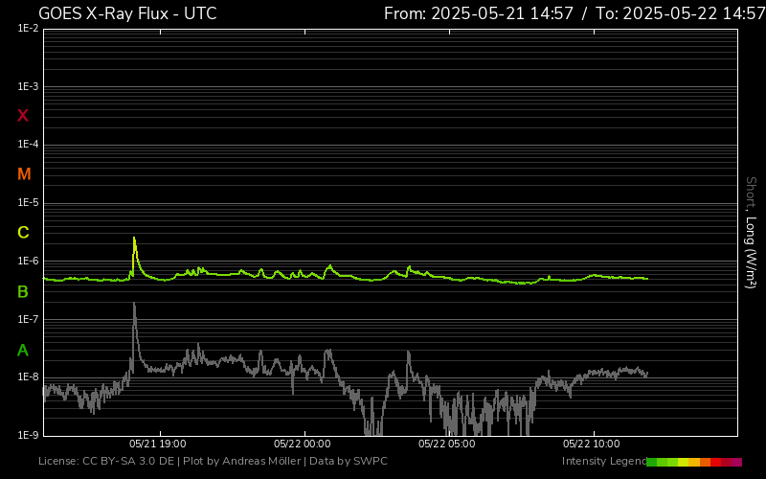Viewport: 766px width, 479px height.
Task: Click the license and credits text at bottom
Action: (213, 462)
